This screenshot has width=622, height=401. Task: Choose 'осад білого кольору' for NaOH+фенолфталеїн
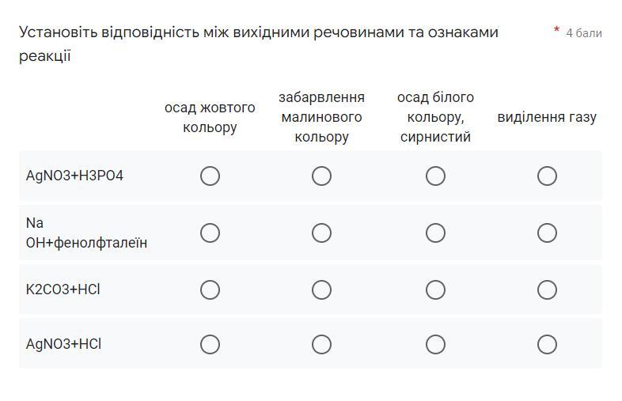(435, 233)
